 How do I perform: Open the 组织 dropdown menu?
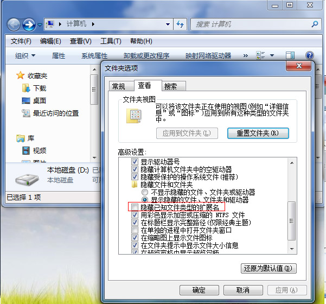[x=25, y=55]
